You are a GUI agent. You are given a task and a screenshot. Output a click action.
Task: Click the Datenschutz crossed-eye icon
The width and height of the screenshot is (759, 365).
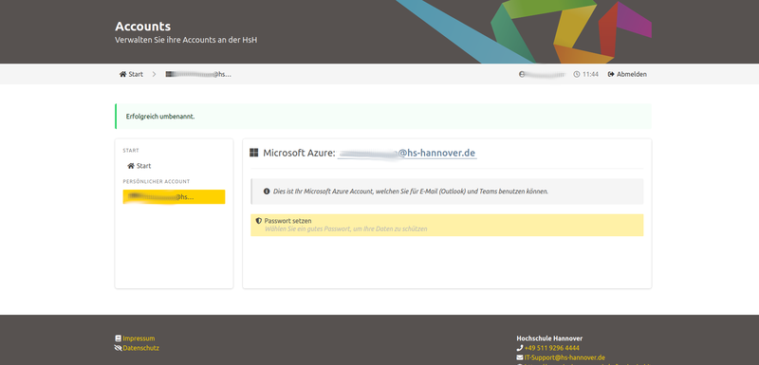(118, 348)
